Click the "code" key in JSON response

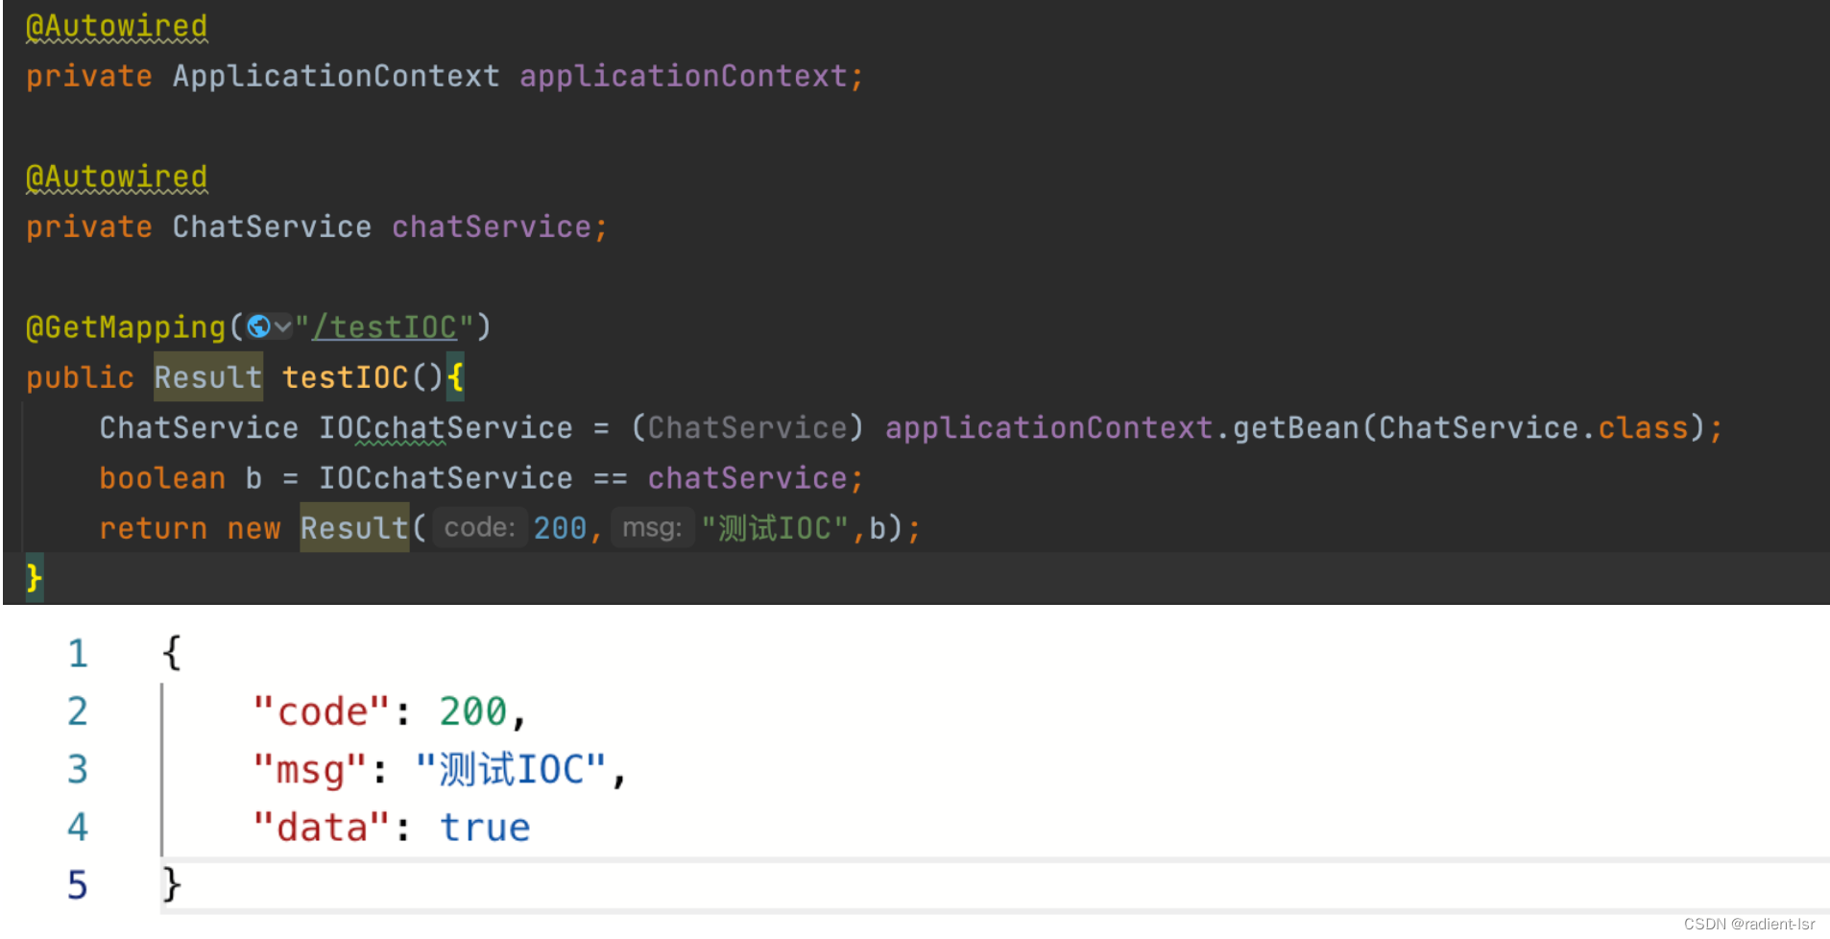click(x=322, y=711)
